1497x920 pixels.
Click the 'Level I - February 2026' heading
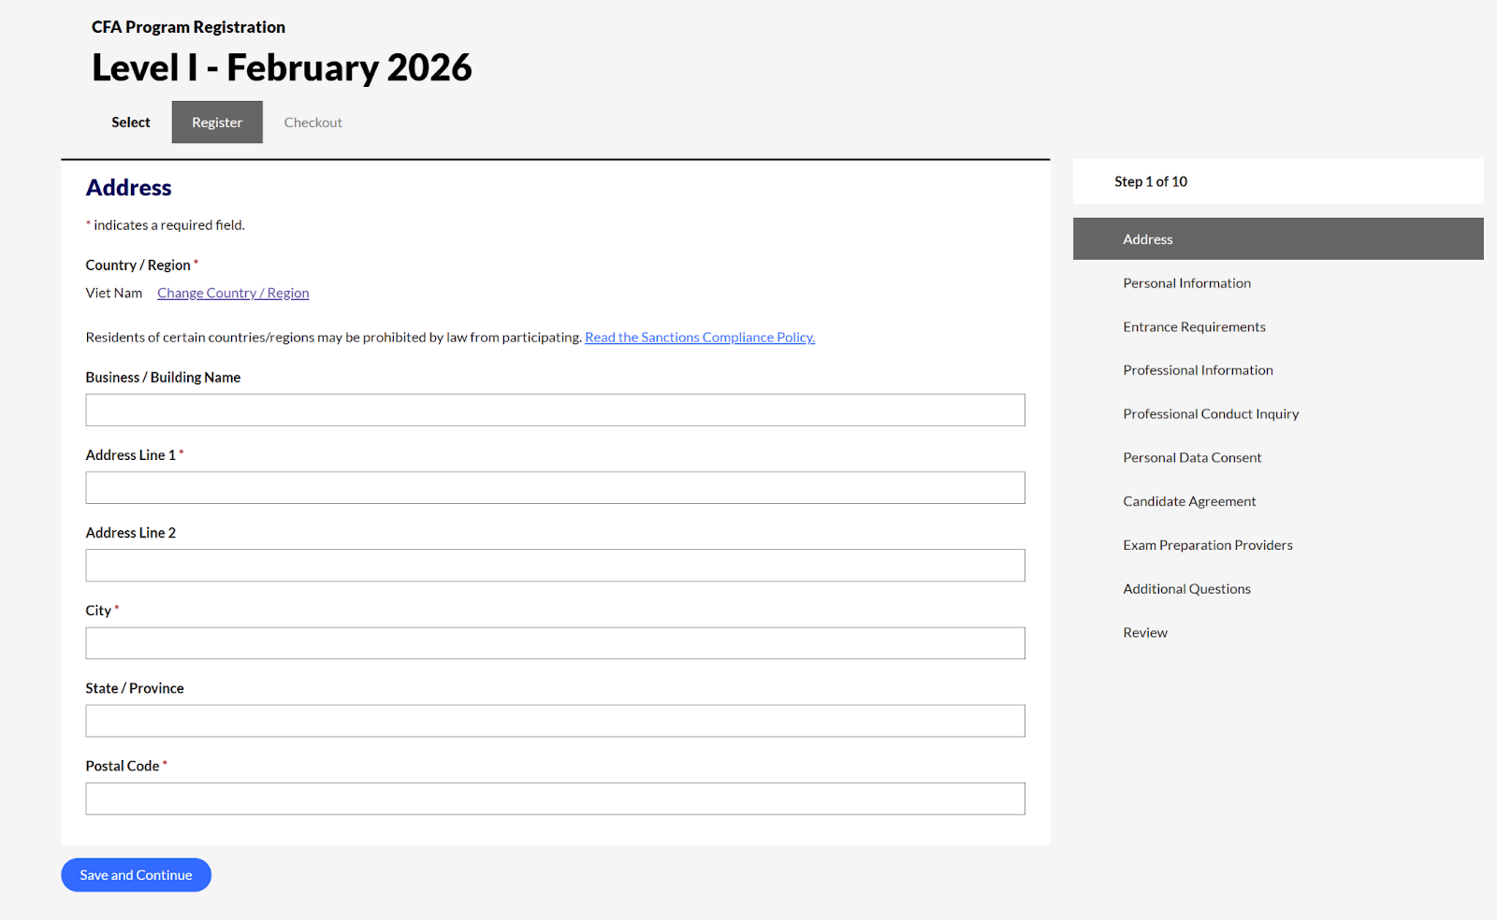click(x=282, y=67)
